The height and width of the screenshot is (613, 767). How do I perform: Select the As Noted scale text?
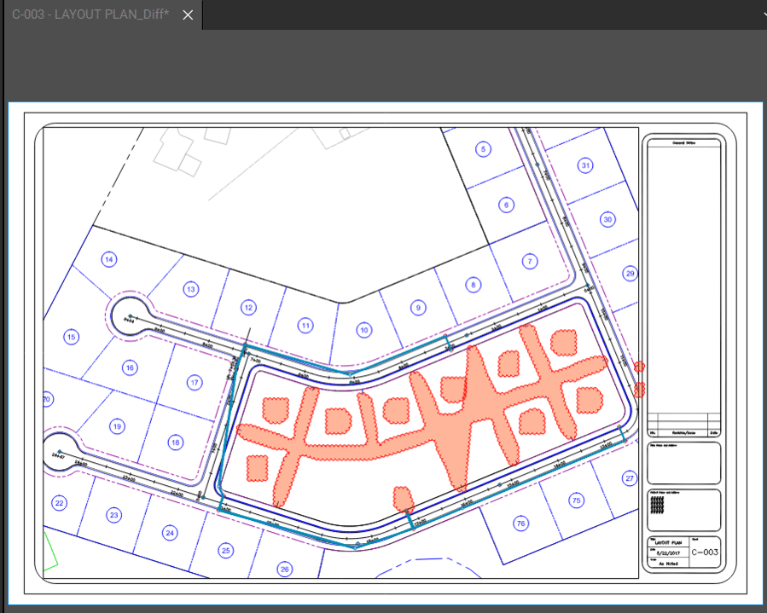(668, 564)
